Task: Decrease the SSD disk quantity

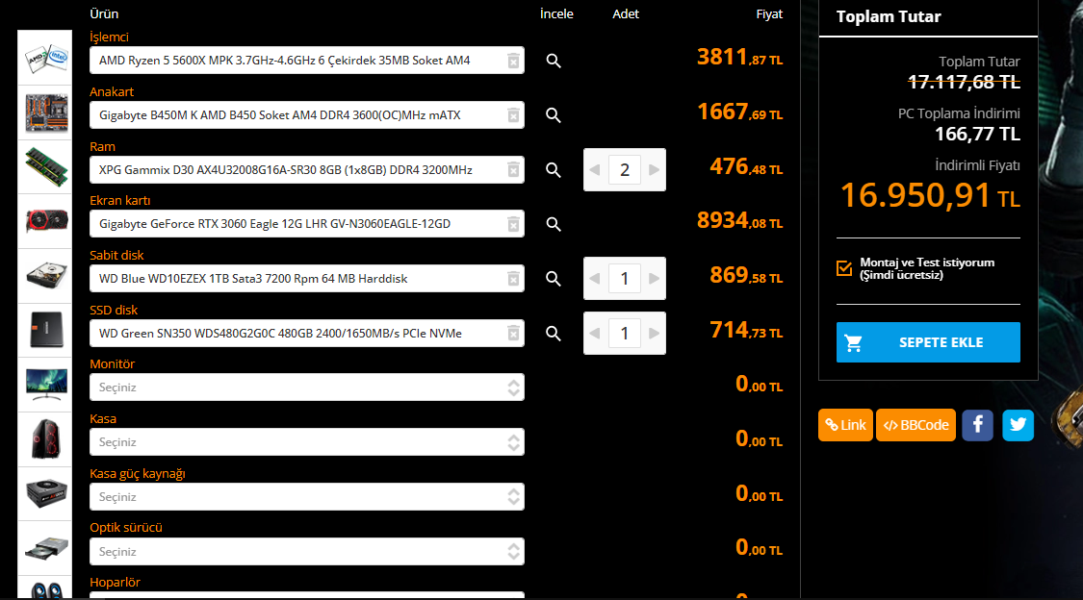Action: point(595,333)
